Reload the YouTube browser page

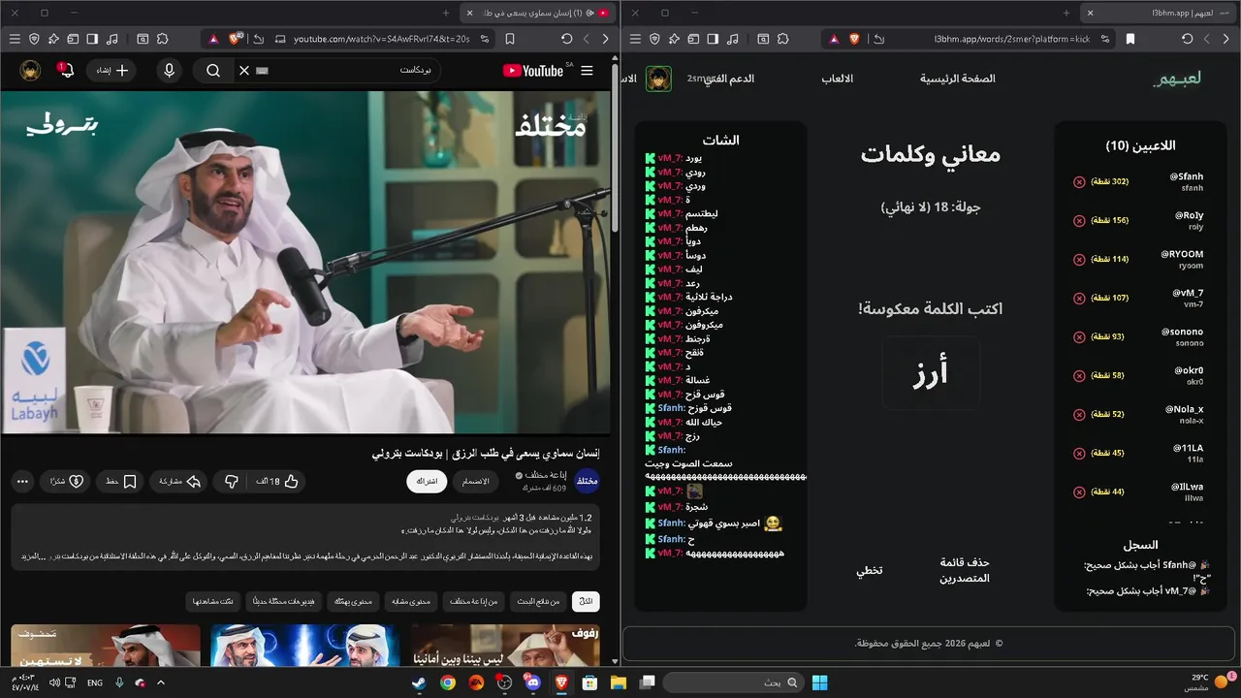point(566,39)
